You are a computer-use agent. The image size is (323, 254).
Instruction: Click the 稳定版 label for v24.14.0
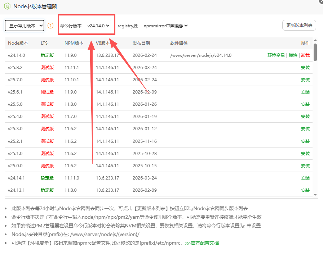(x=47, y=55)
